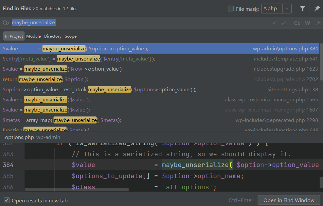Select result in includes\template.php 641

[160, 59]
